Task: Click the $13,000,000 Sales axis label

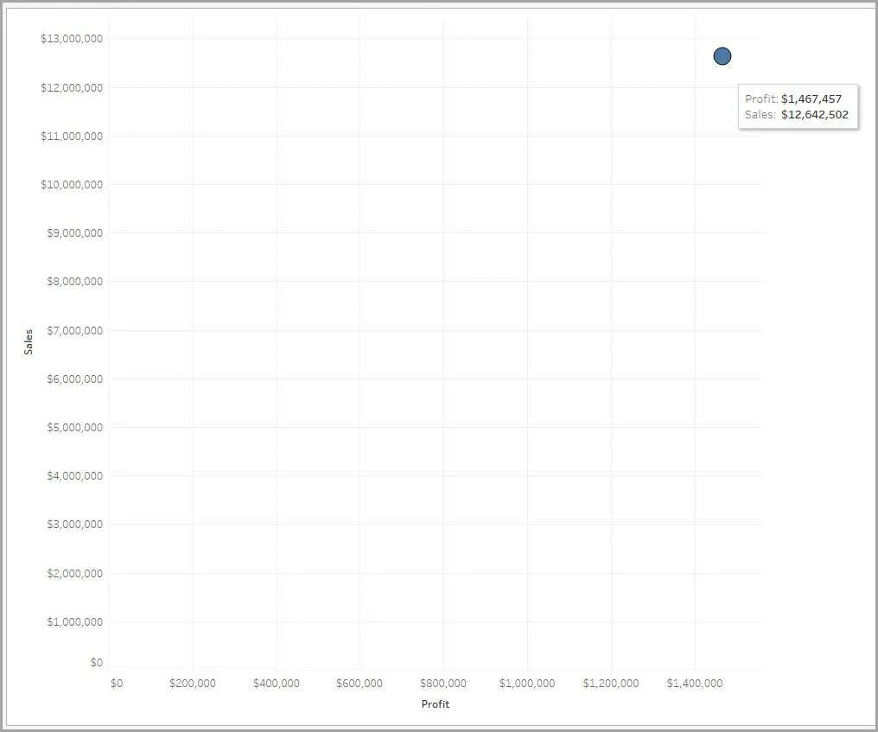Action: [72, 39]
